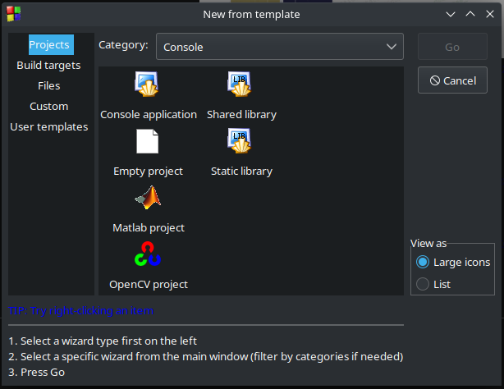
Task: Click the 'Matlab project' label
Action: [x=149, y=227]
